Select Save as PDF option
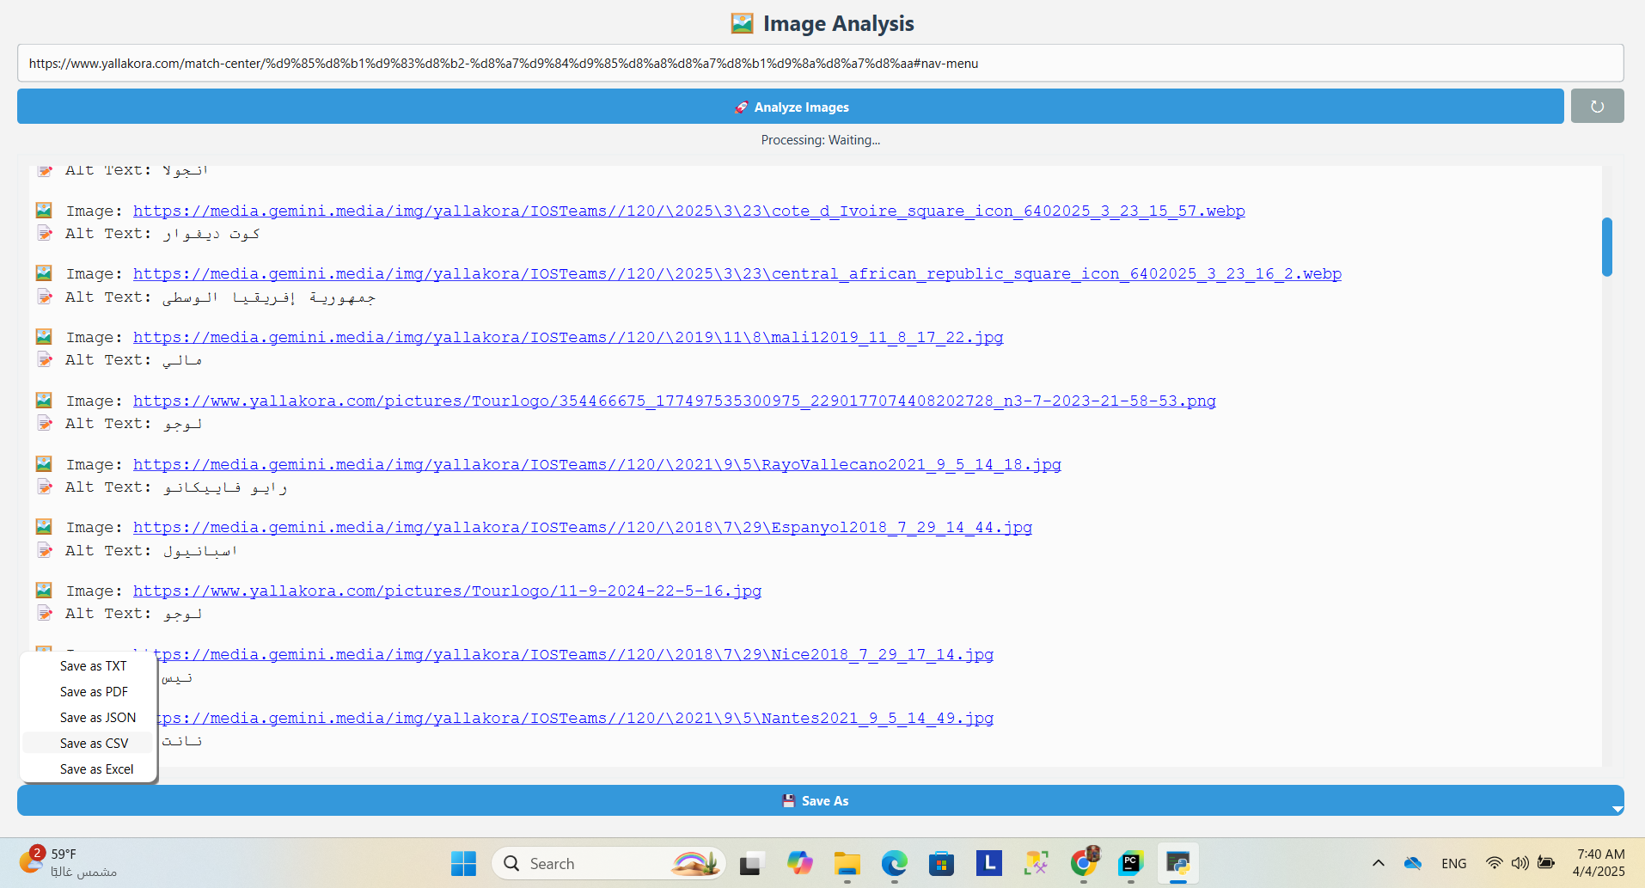This screenshot has height=888, width=1645. click(x=94, y=692)
